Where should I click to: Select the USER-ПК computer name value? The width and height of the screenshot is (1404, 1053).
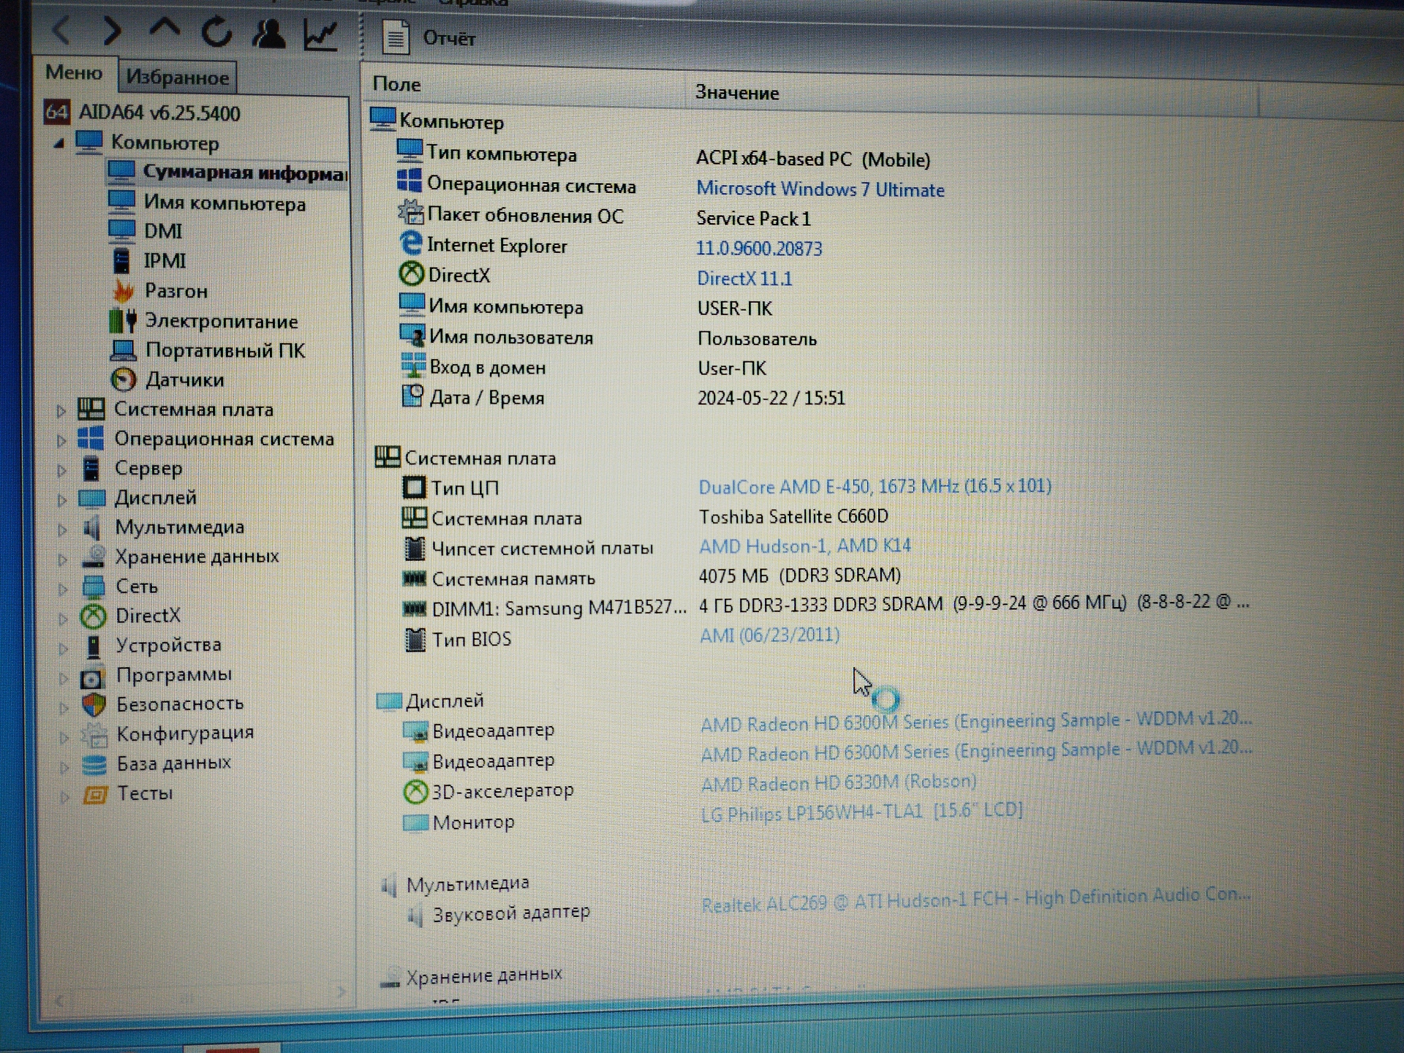tap(734, 309)
